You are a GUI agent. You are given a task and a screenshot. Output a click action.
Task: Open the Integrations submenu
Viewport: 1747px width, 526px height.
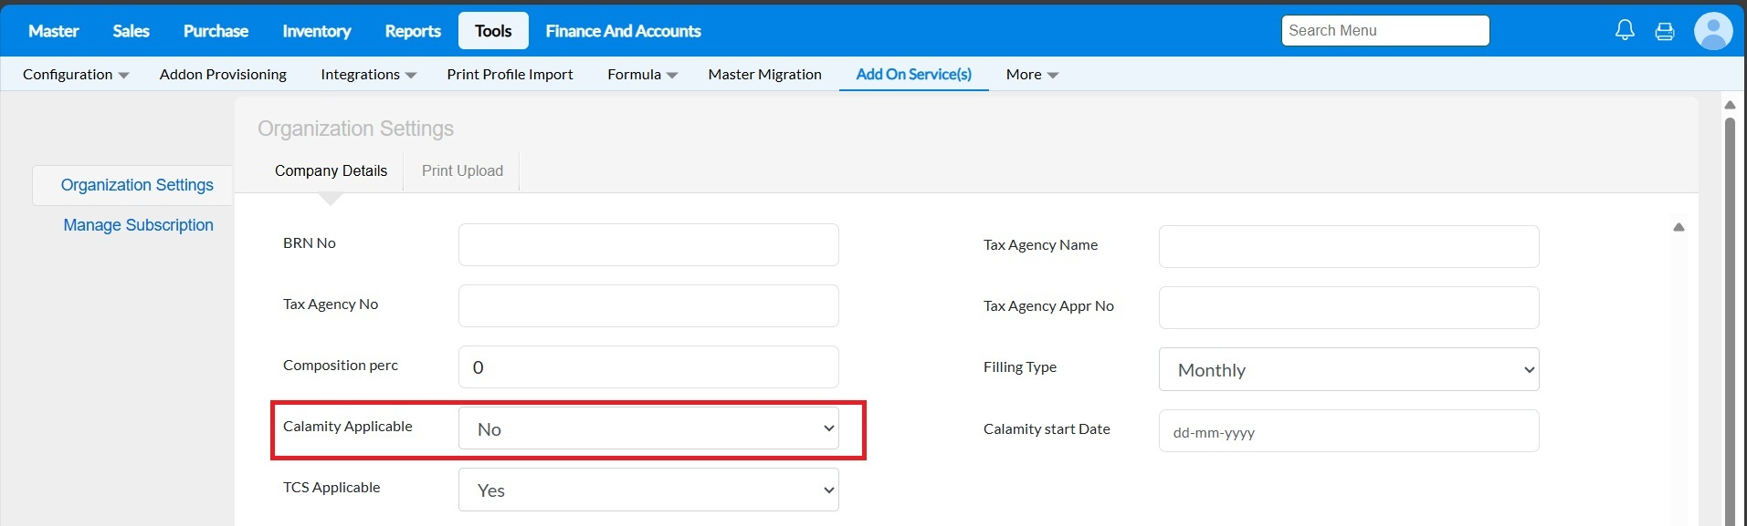coord(368,75)
